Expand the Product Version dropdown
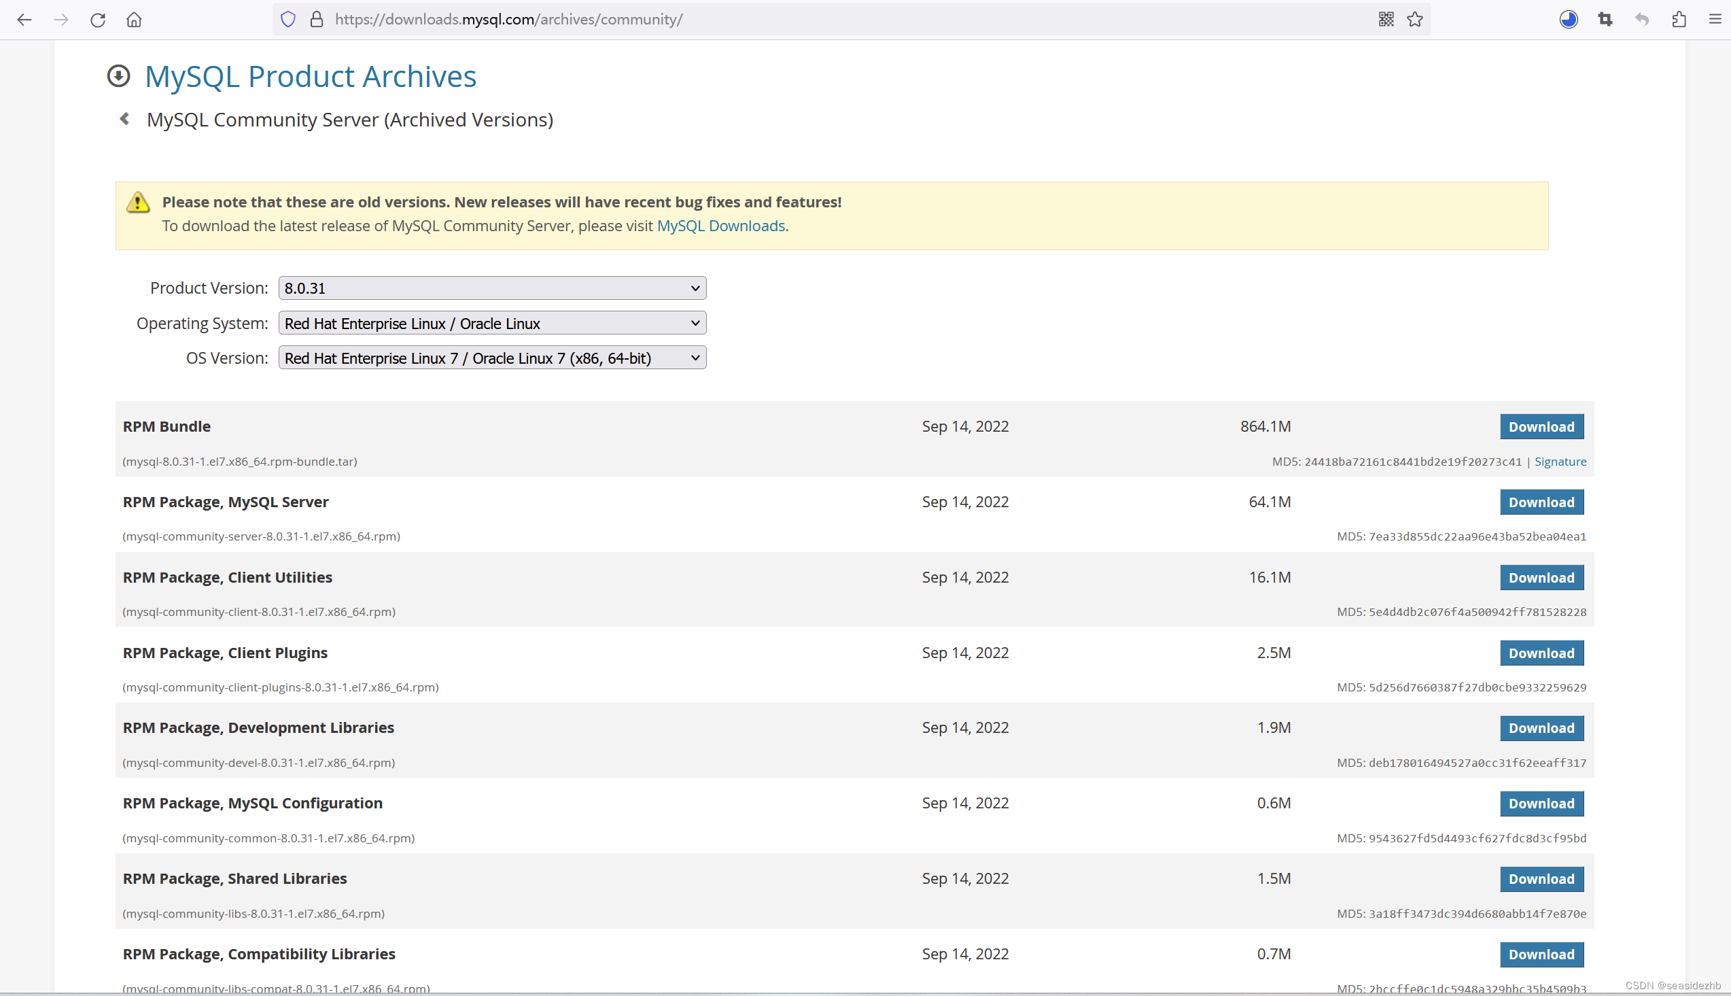The height and width of the screenshot is (996, 1731). coord(491,287)
